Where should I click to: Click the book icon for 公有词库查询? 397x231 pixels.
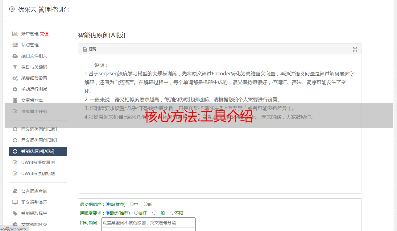(15, 191)
